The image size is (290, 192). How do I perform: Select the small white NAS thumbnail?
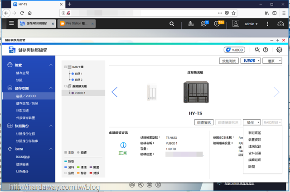coord(152,92)
